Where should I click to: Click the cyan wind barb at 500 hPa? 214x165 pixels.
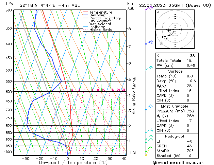coord(149,68)
